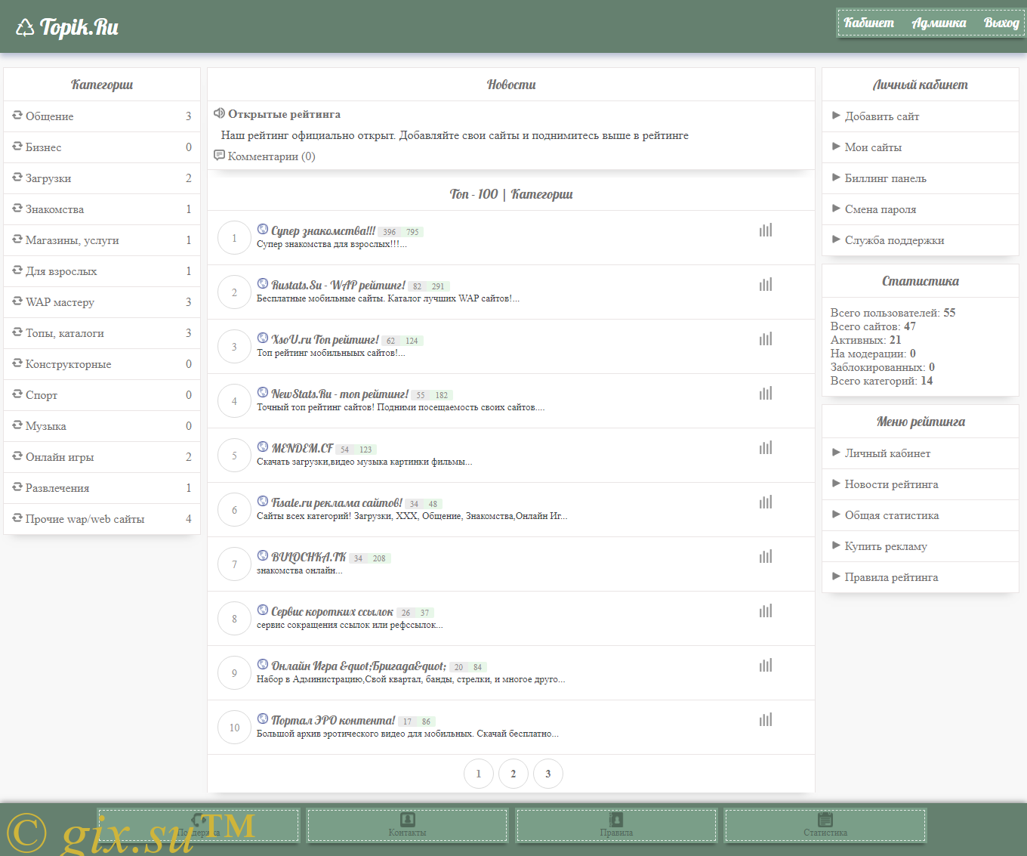The width and height of the screenshot is (1027, 856).
Task: Open Правила footer button icon
Action: click(x=616, y=820)
